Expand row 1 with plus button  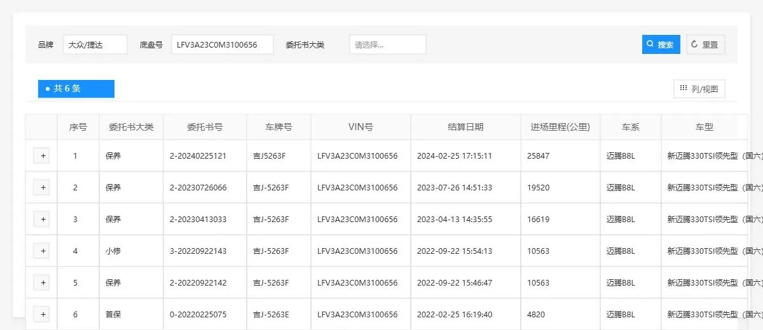tap(41, 156)
